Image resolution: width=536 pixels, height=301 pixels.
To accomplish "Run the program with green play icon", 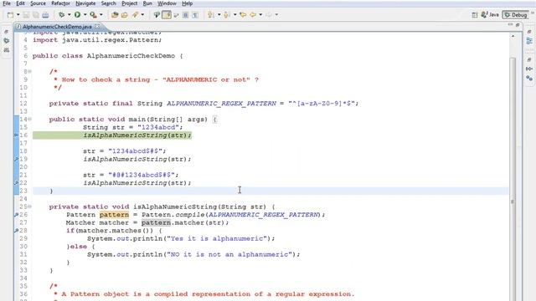I will click(77, 15).
